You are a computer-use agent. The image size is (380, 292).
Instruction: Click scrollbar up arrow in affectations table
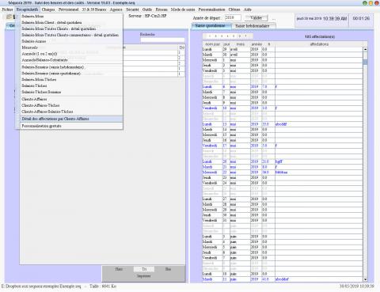pos(365,49)
